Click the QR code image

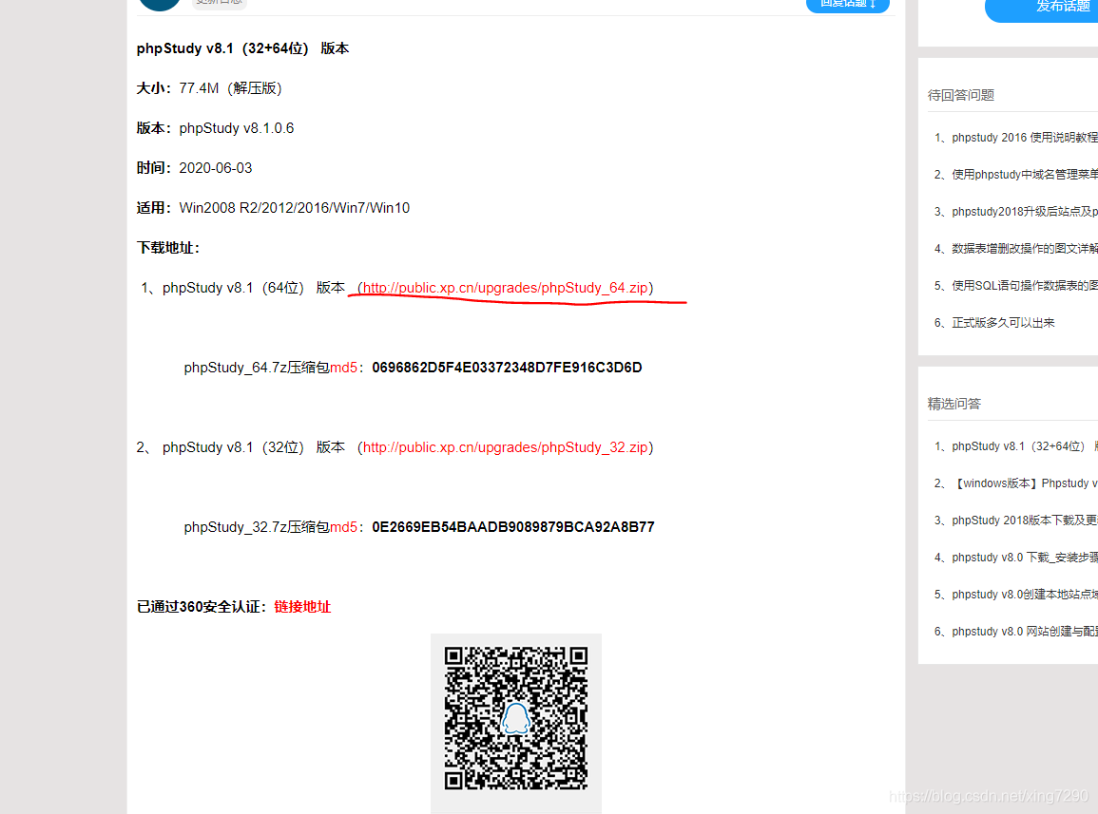516,718
